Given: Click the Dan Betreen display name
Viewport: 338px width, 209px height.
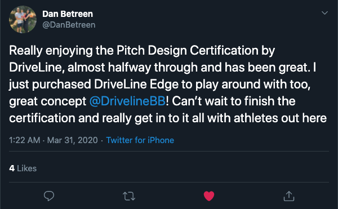Looking at the screenshot, I should pyautogui.click(x=68, y=14).
